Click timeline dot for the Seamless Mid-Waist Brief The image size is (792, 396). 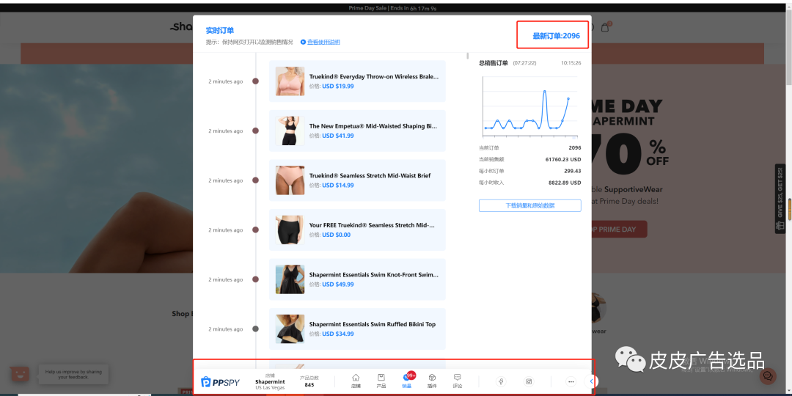pos(256,180)
